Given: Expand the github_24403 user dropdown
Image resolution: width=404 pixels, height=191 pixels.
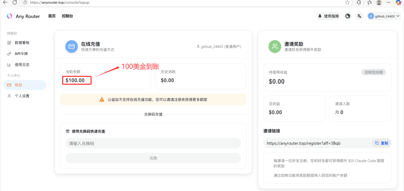Looking at the screenshot, I should tap(384, 16).
